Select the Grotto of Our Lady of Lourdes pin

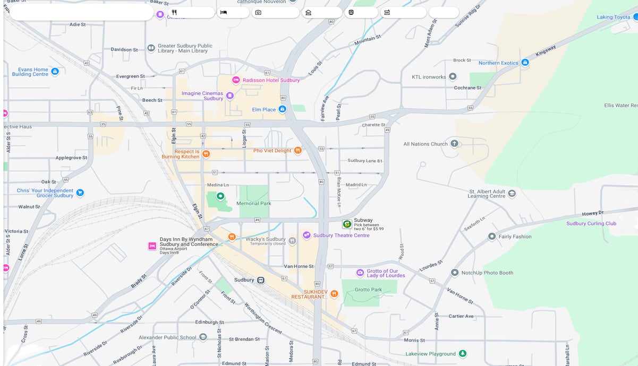coord(360,273)
